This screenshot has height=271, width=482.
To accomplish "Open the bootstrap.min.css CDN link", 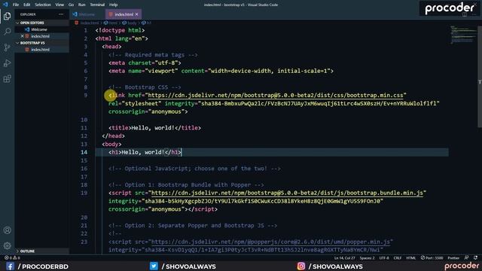I will pos(276,96).
